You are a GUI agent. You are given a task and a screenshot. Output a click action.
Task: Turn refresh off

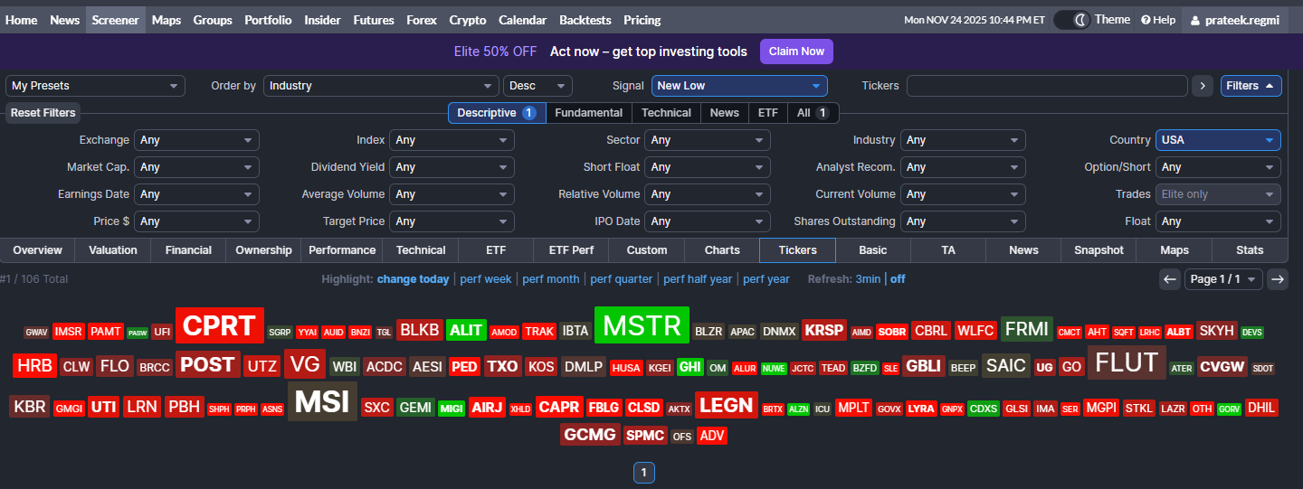pos(898,279)
